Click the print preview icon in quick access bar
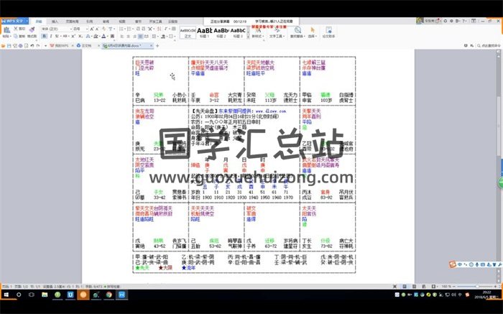 point(27,46)
